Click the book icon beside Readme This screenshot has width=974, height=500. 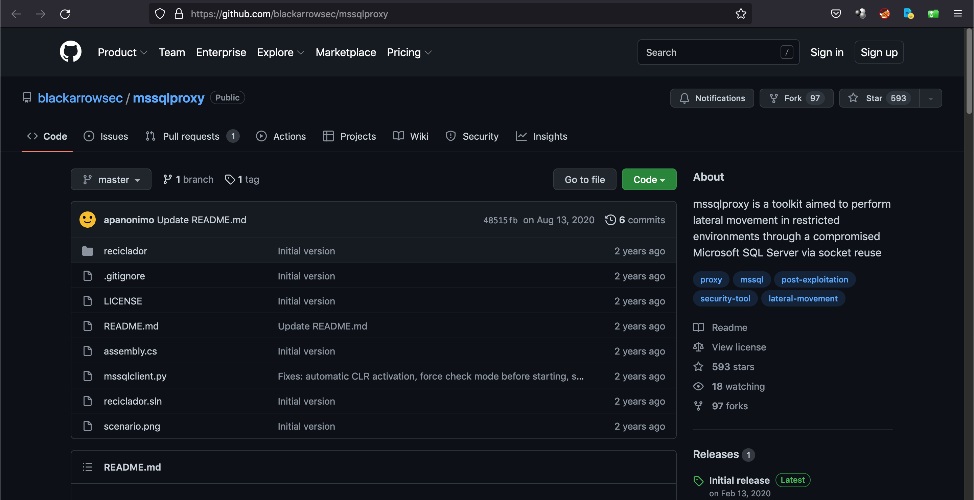(698, 327)
